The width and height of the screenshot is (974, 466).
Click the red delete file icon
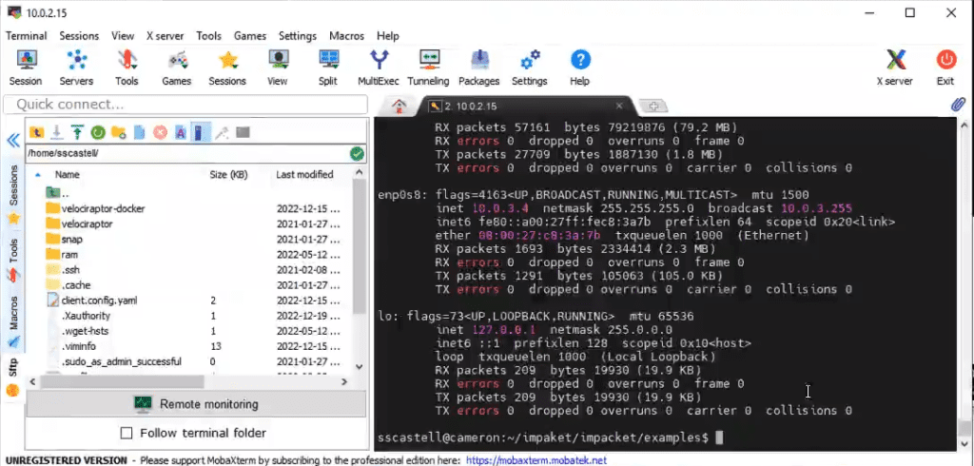point(160,132)
